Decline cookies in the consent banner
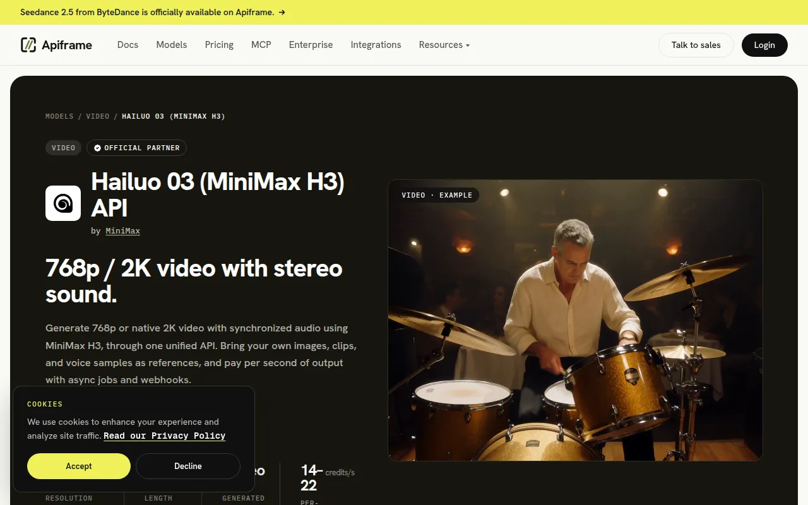808x505 pixels. click(x=188, y=466)
